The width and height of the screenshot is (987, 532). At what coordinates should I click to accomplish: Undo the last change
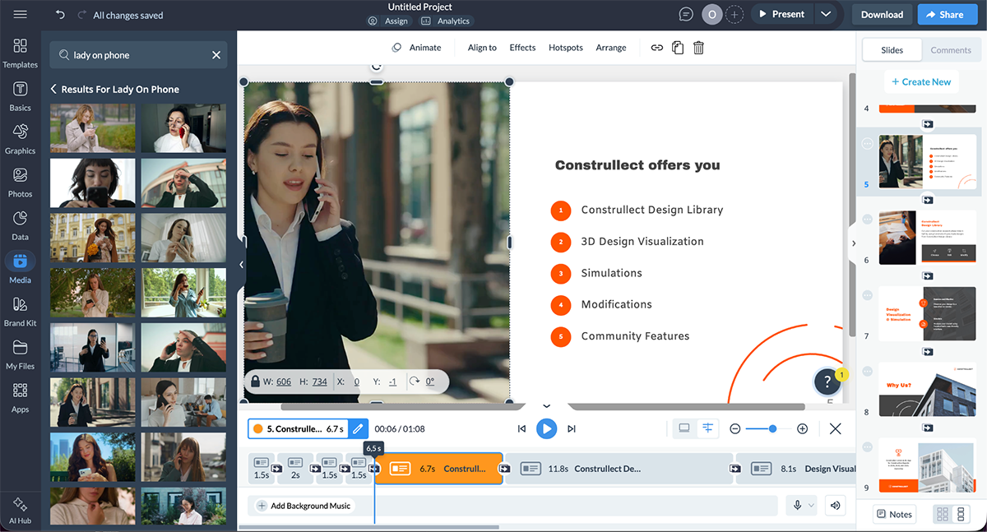(x=60, y=15)
